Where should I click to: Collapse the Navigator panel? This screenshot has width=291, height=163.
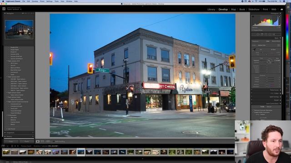click(x=5, y=13)
